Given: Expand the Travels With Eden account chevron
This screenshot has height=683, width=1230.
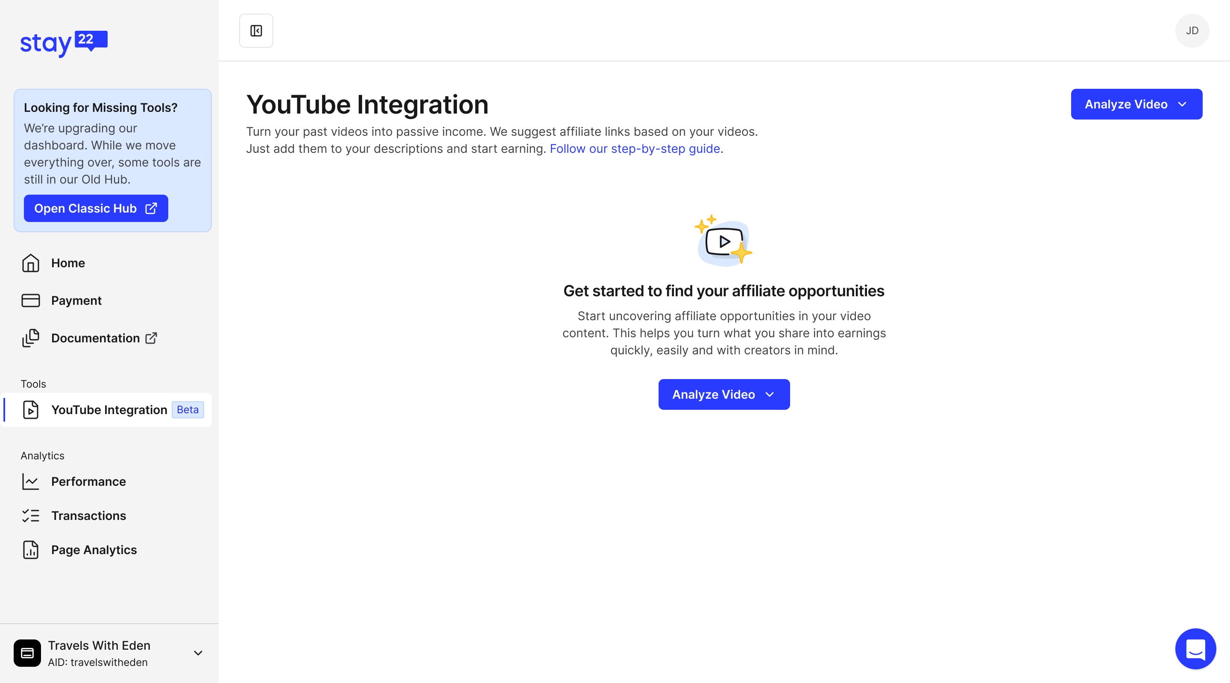Looking at the screenshot, I should click(198, 652).
